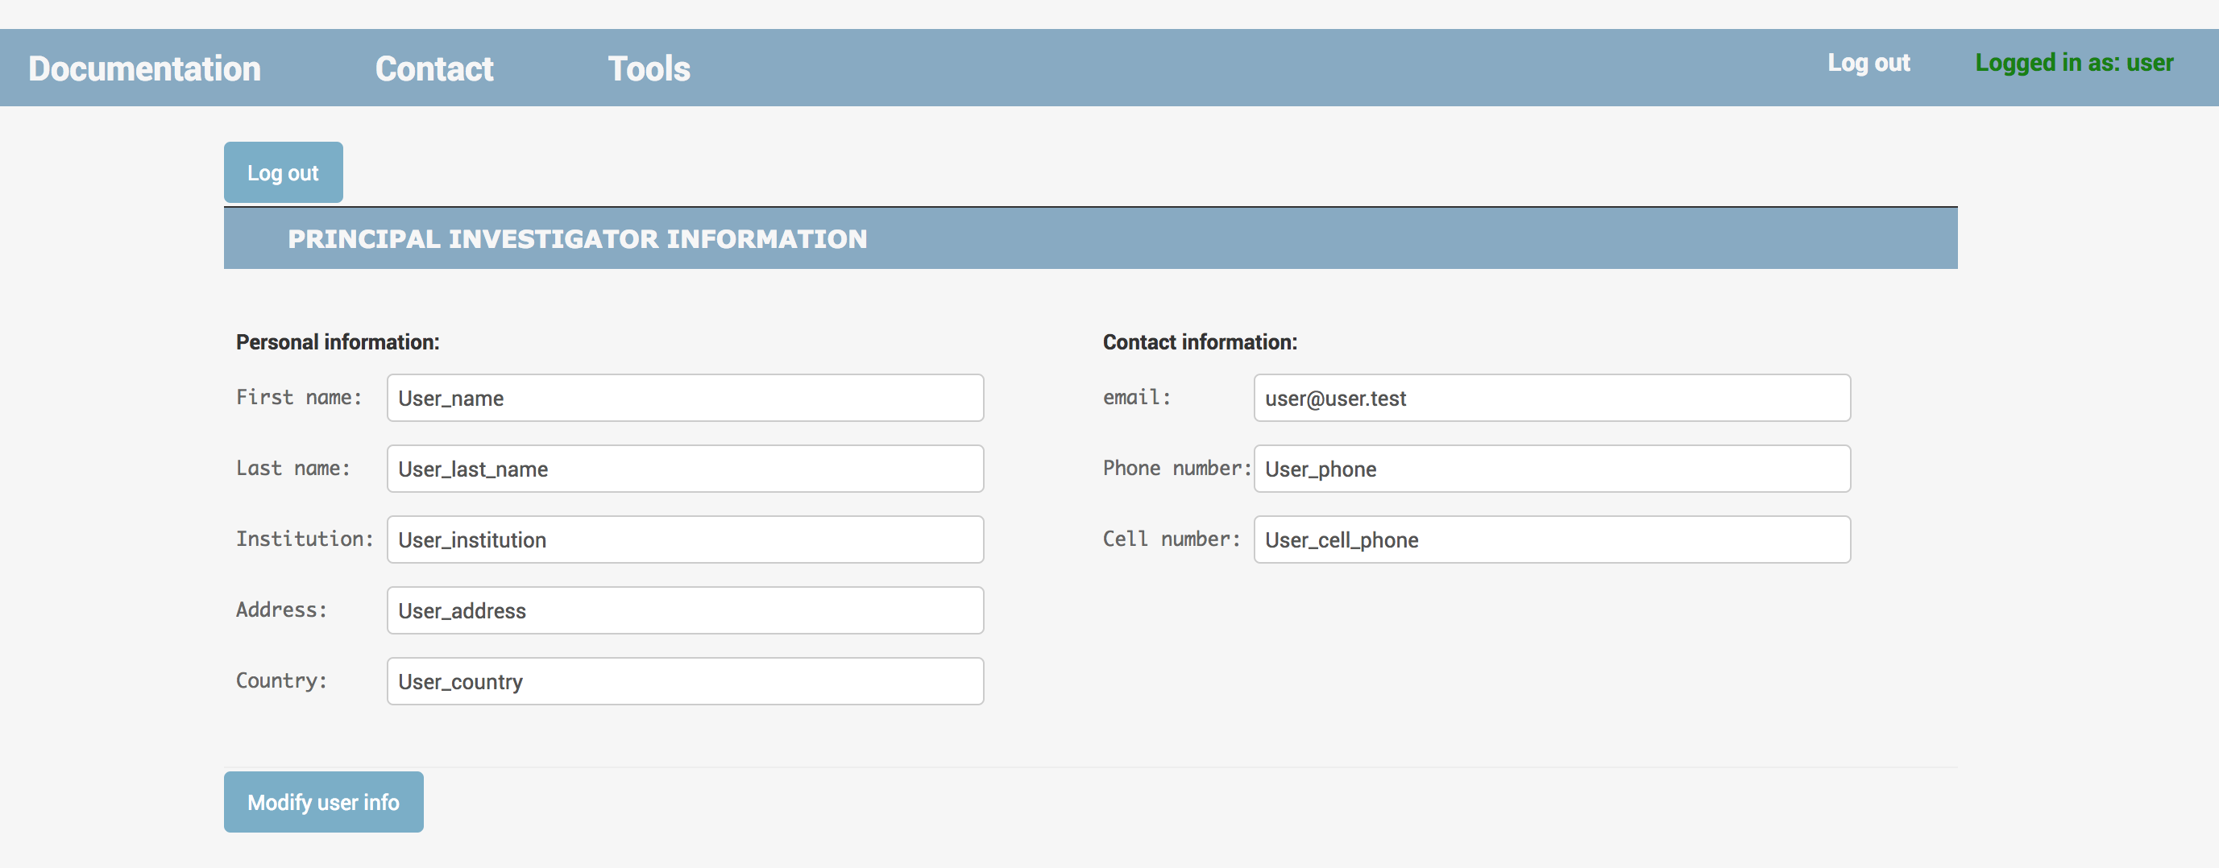Click the 'Personal information:' section heading
Viewport: 2219px width, 868px height.
[x=338, y=342]
